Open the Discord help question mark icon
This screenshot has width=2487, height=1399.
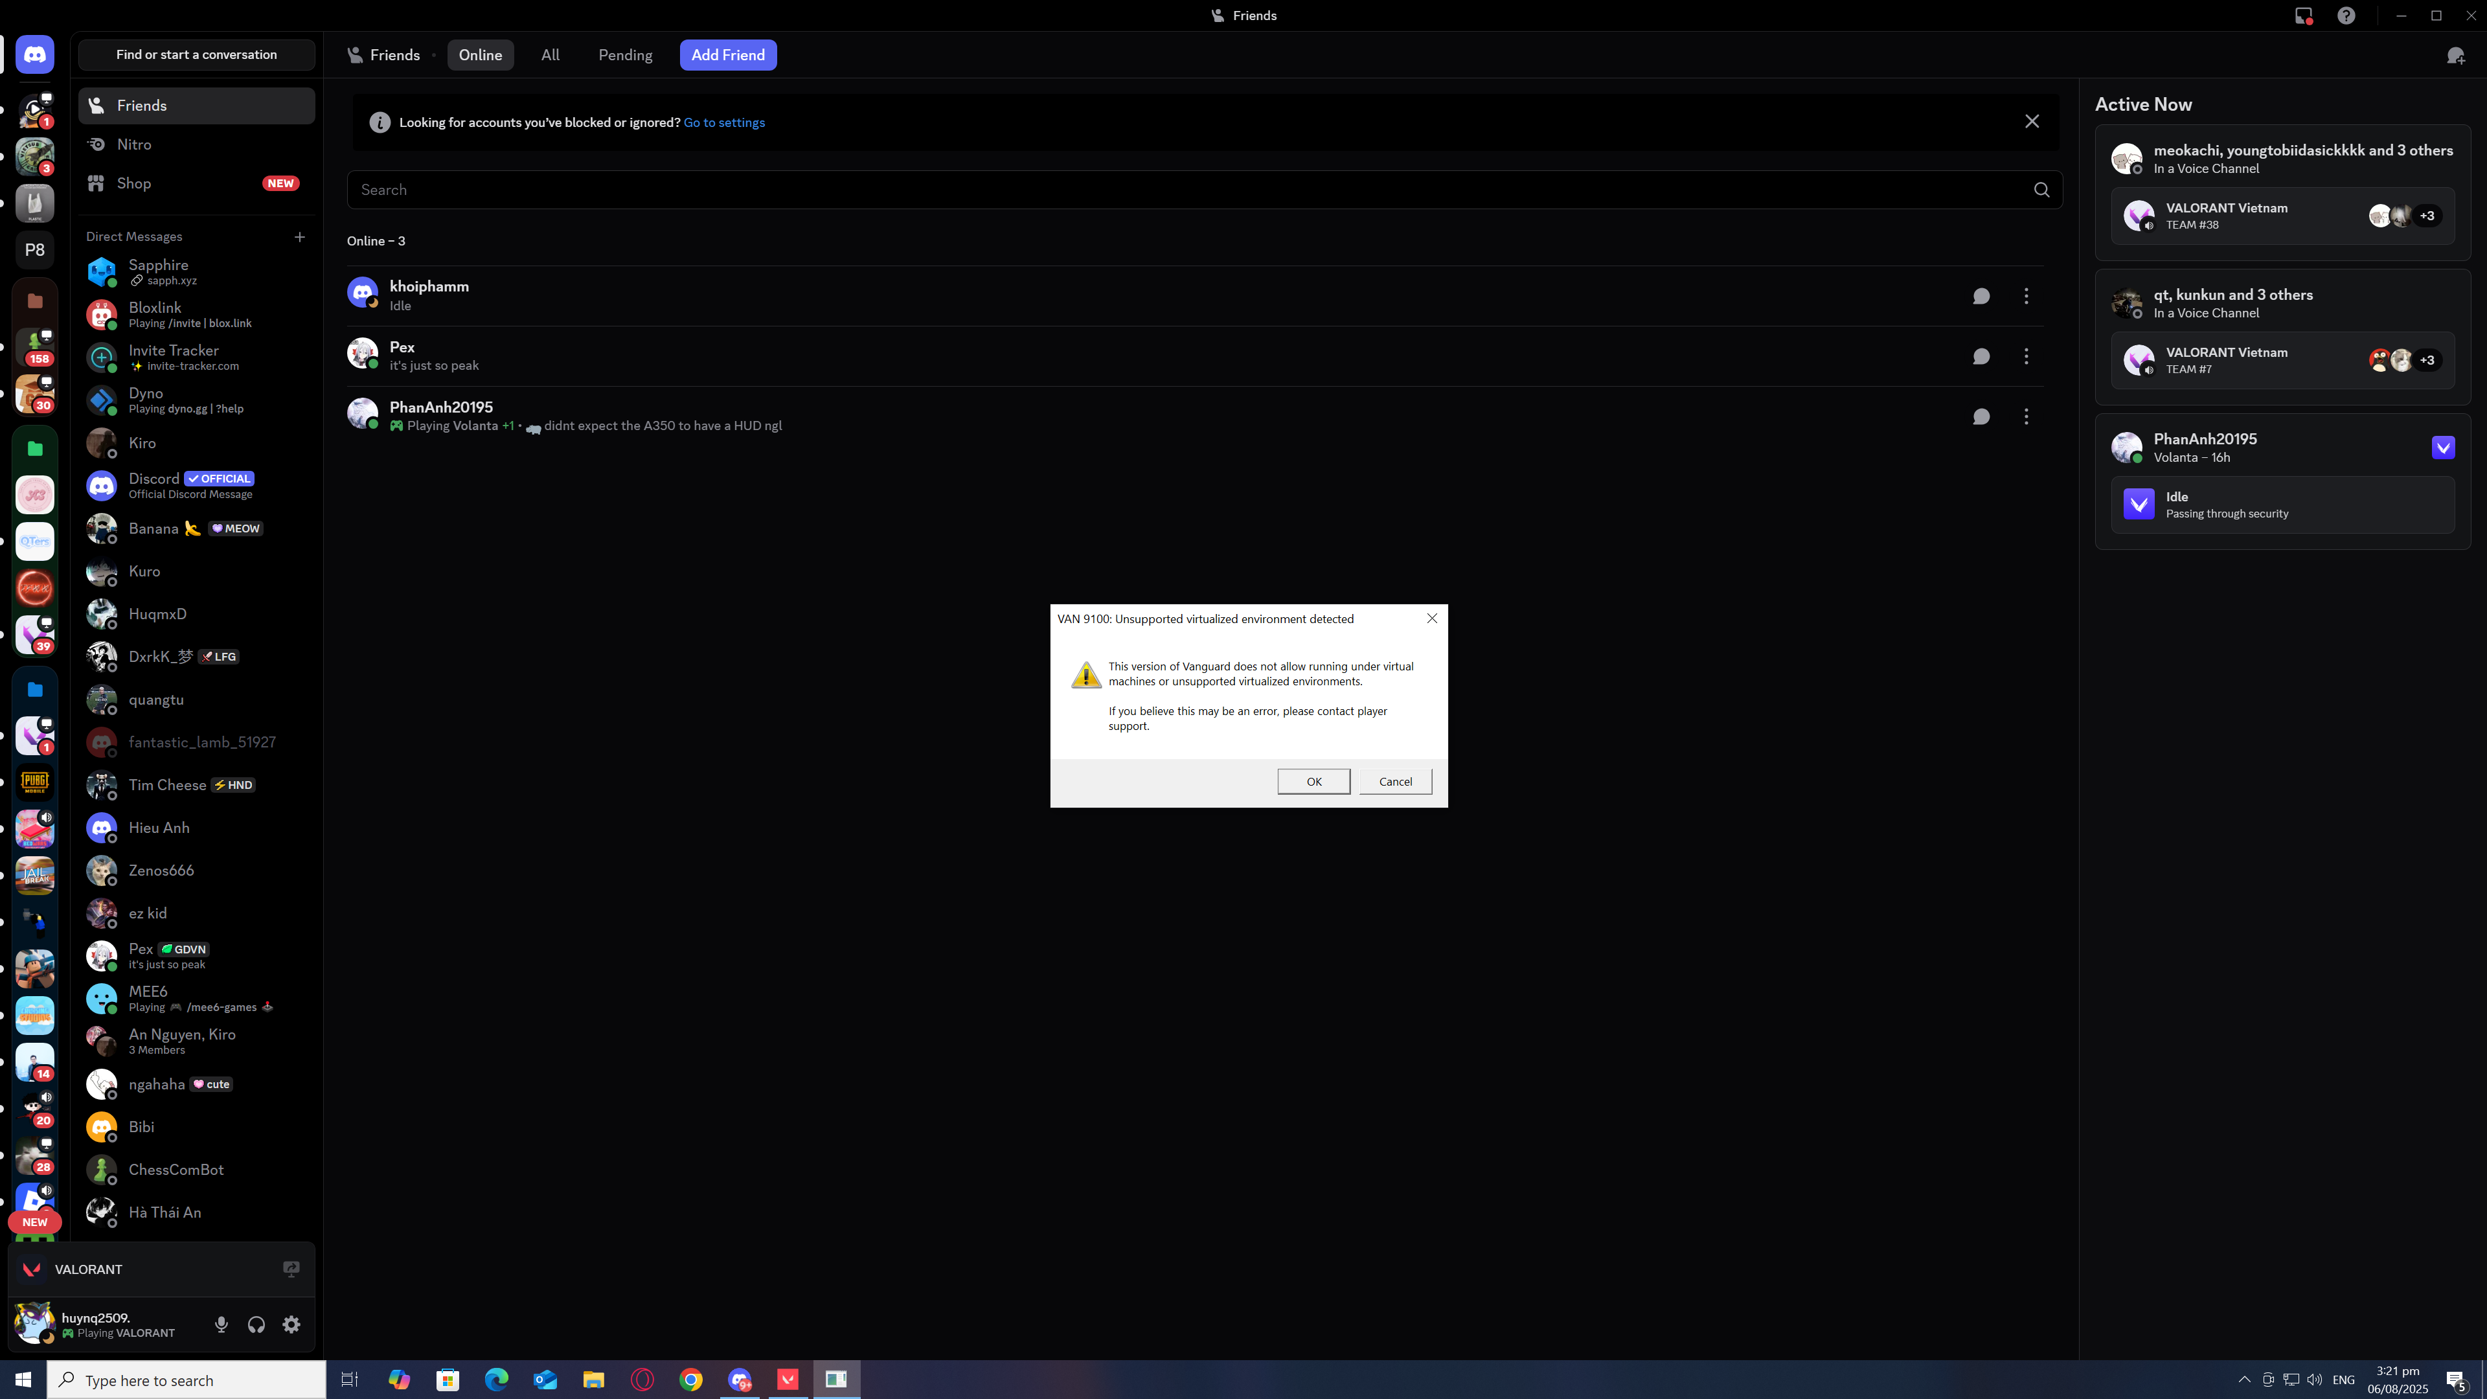[x=2346, y=16]
